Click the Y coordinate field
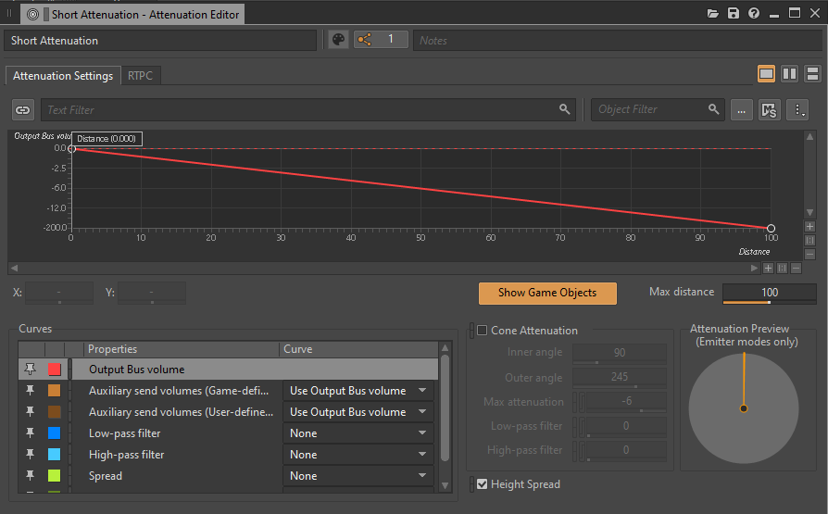Screen dimensions: 828x514 152,293
